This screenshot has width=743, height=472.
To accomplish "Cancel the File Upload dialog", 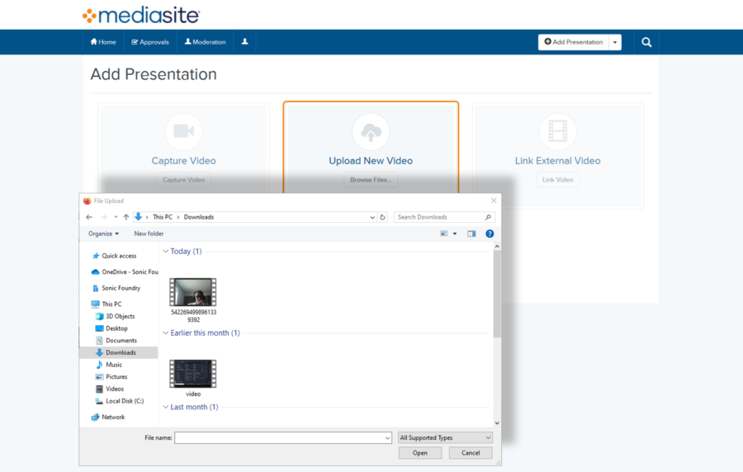I will click(471, 452).
